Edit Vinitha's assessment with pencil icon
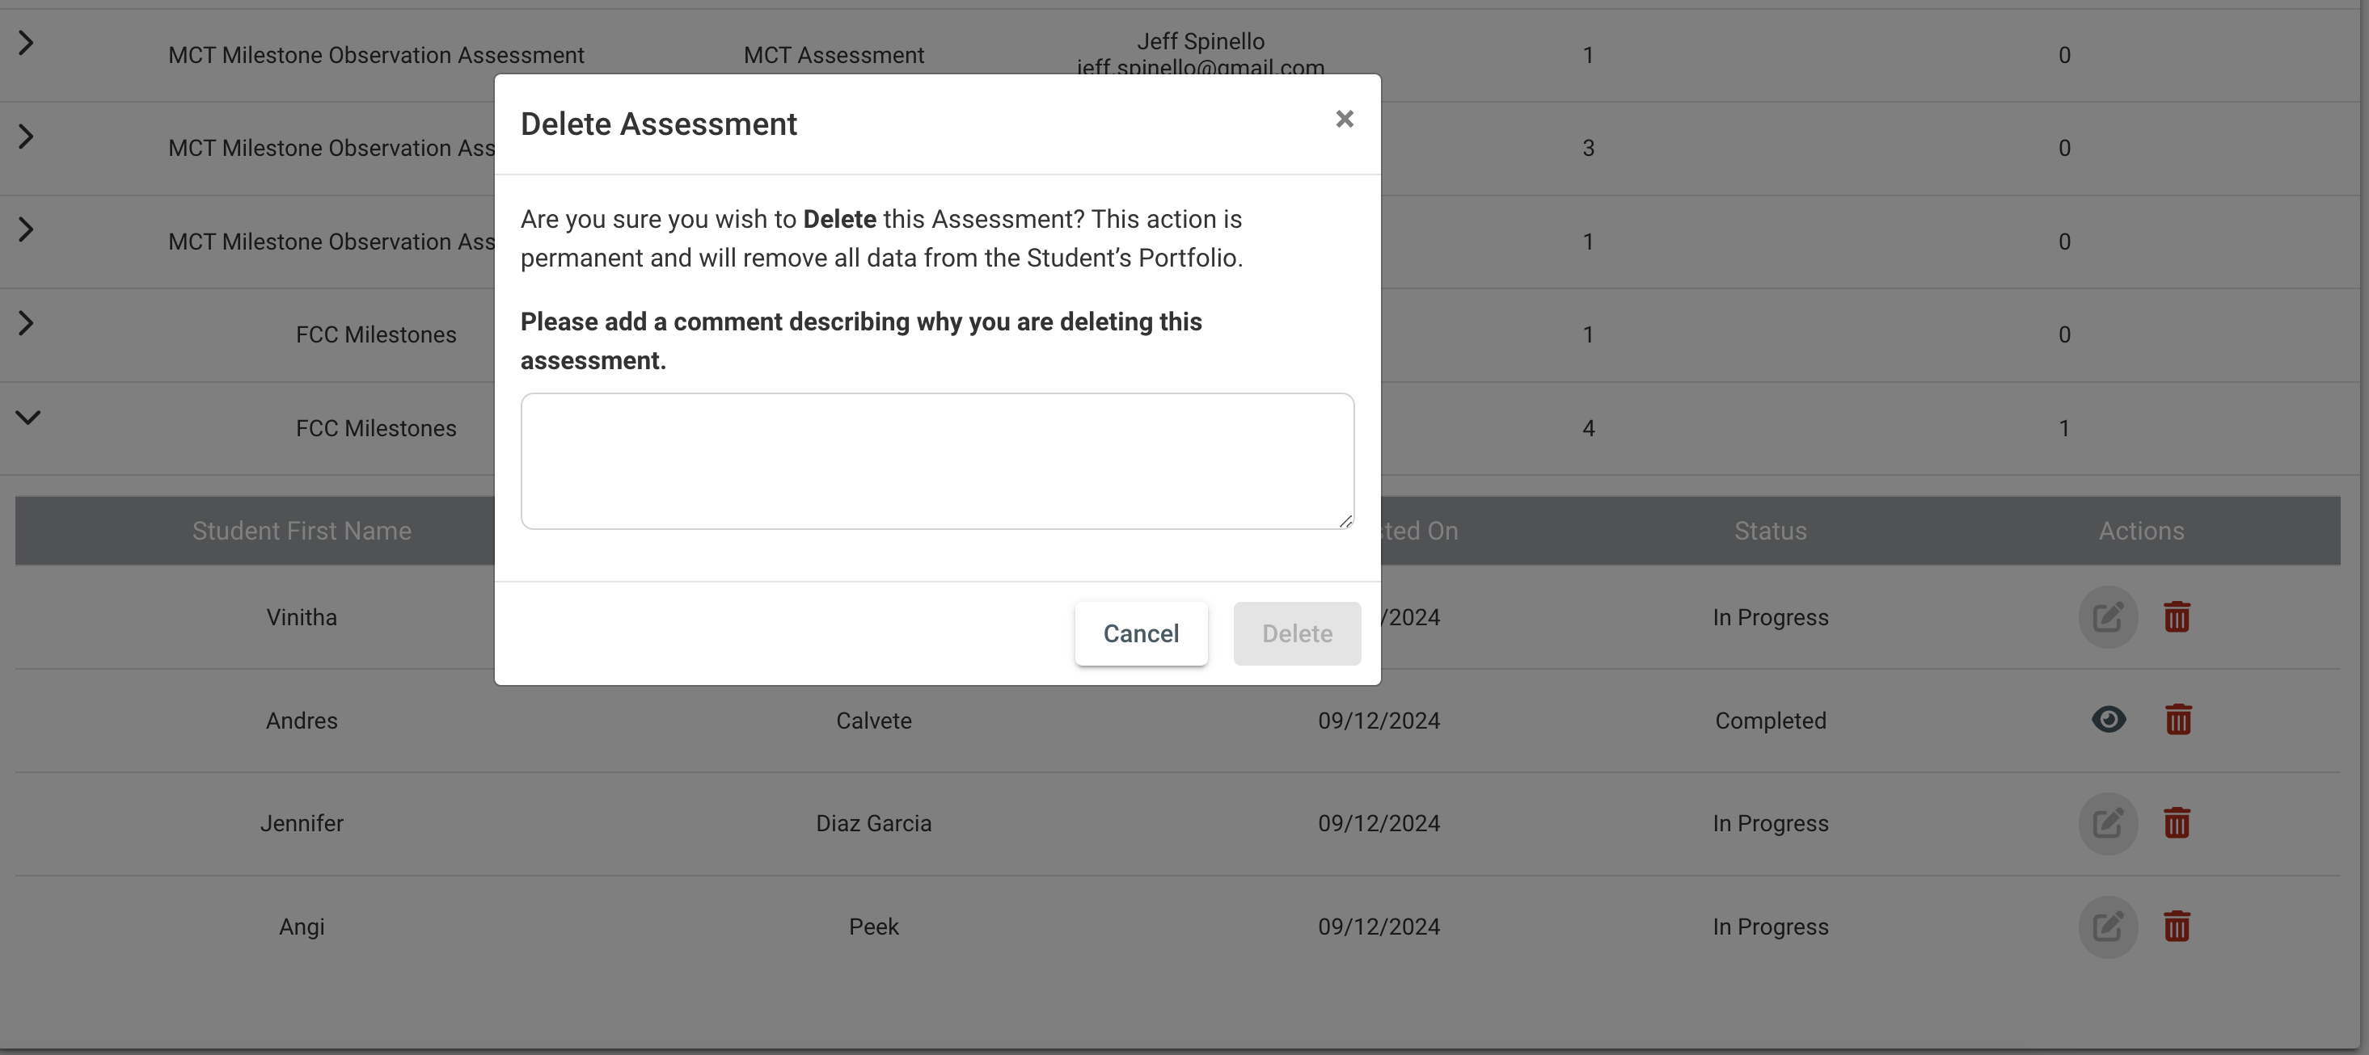The image size is (2369, 1055). tap(2108, 616)
